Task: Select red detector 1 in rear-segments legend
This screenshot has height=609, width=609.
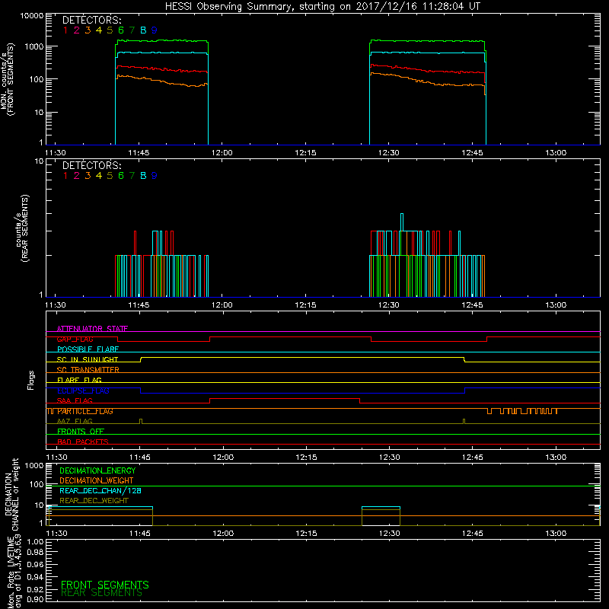Action: point(65,176)
